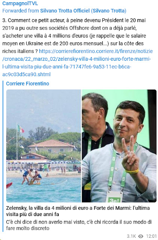Open the https://corrierefiorentino.corriere.it link
Screen dimensions: 158x240
click(95, 51)
